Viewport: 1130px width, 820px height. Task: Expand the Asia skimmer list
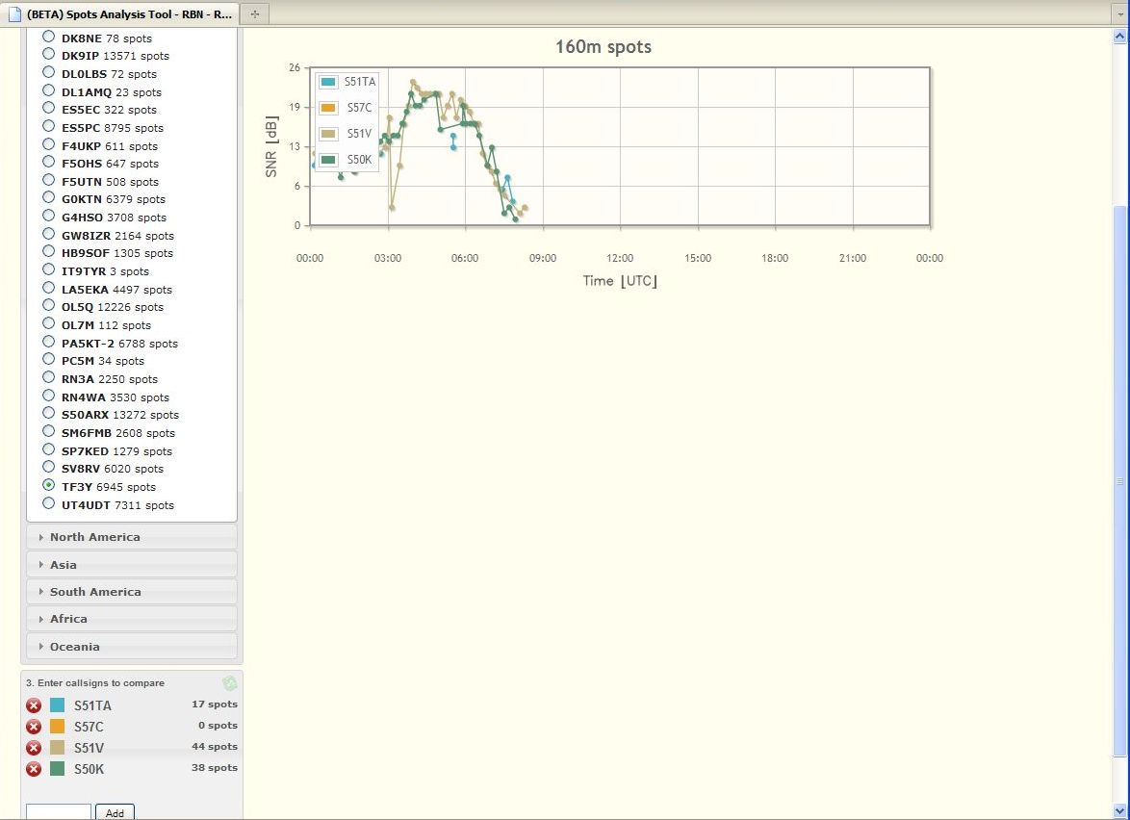click(x=64, y=565)
